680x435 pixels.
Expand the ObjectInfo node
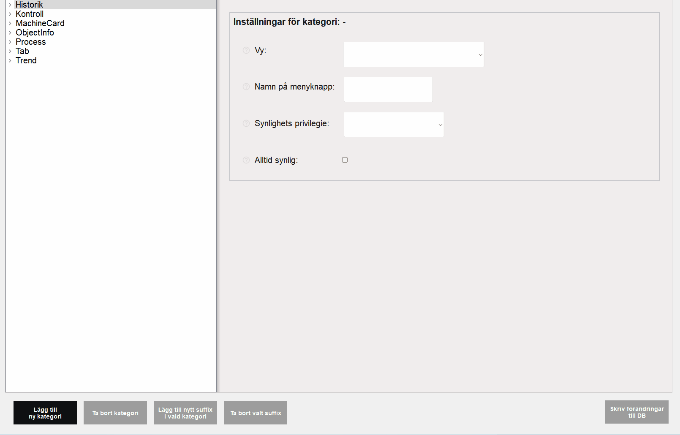click(10, 33)
